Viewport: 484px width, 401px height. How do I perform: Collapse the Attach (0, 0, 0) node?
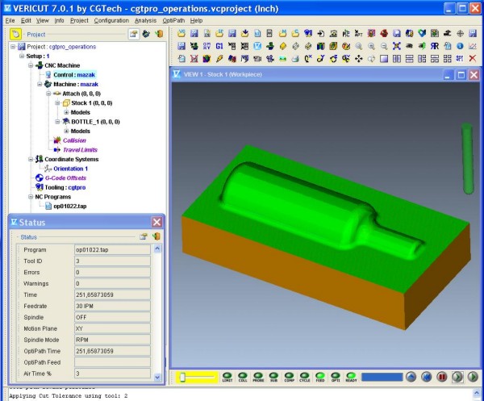[x=48, y=94]
